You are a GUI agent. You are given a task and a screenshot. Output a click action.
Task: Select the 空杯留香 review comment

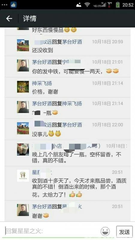tap(76, 158)
